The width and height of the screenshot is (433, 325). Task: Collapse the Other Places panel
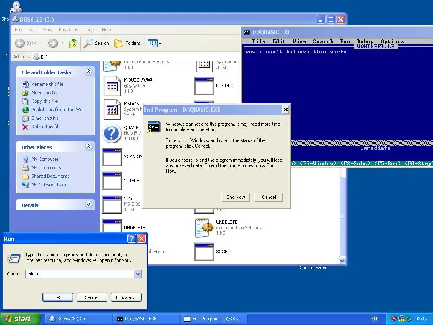point(89,146)
